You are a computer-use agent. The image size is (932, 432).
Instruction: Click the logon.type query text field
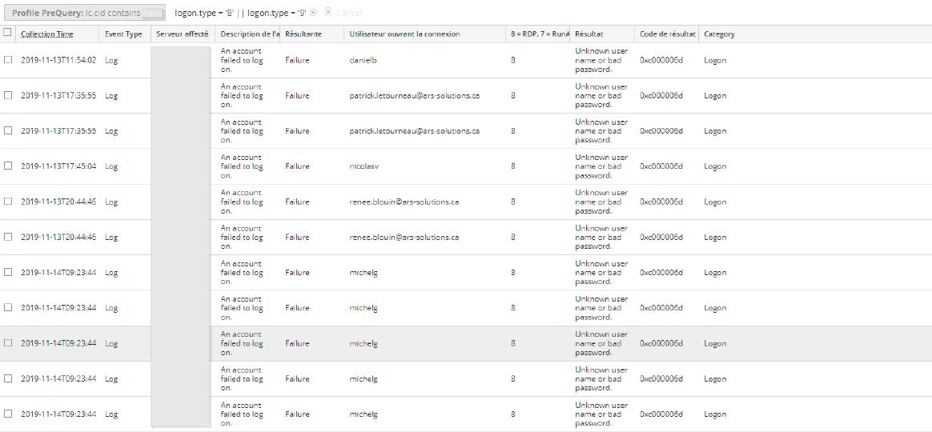point(240,13)
